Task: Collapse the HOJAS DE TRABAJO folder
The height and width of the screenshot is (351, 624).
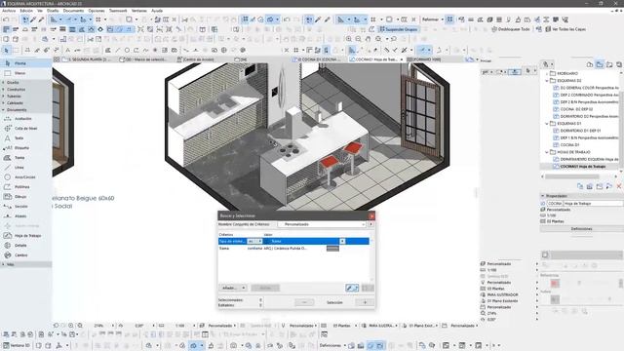Action: [547, 152]
